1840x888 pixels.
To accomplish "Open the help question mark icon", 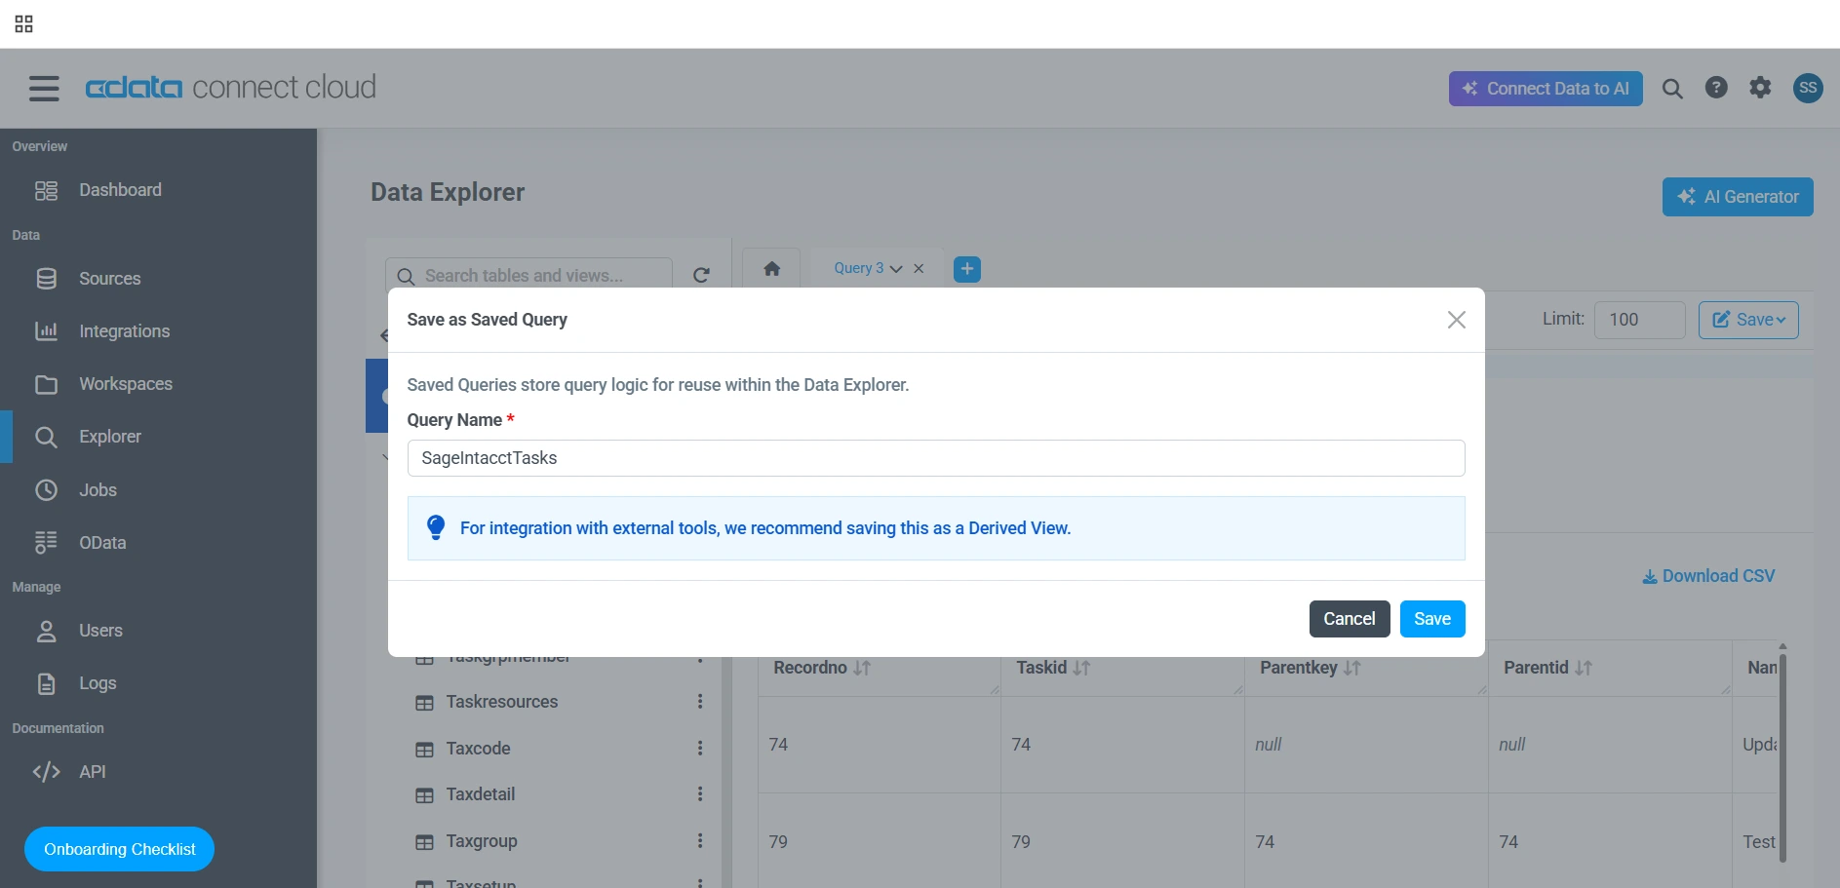I will pyautogui.click(x=1716, y=88).
